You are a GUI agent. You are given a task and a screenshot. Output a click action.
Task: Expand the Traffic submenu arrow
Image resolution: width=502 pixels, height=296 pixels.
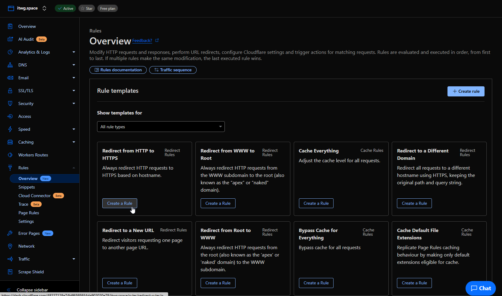point(74,259)
